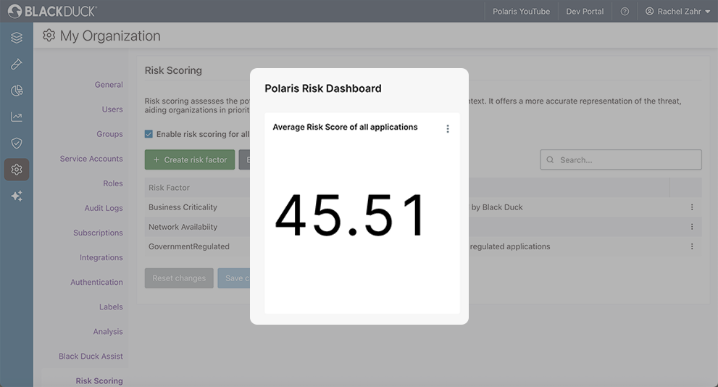Open the layers portfolio sidebar icon
This screenshot has height=387, width=718.
click(x=17, y=38)
